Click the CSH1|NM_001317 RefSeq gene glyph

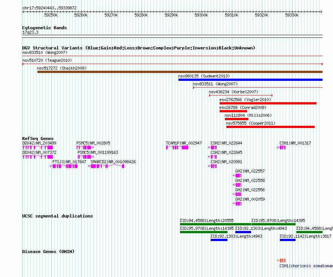281,147
